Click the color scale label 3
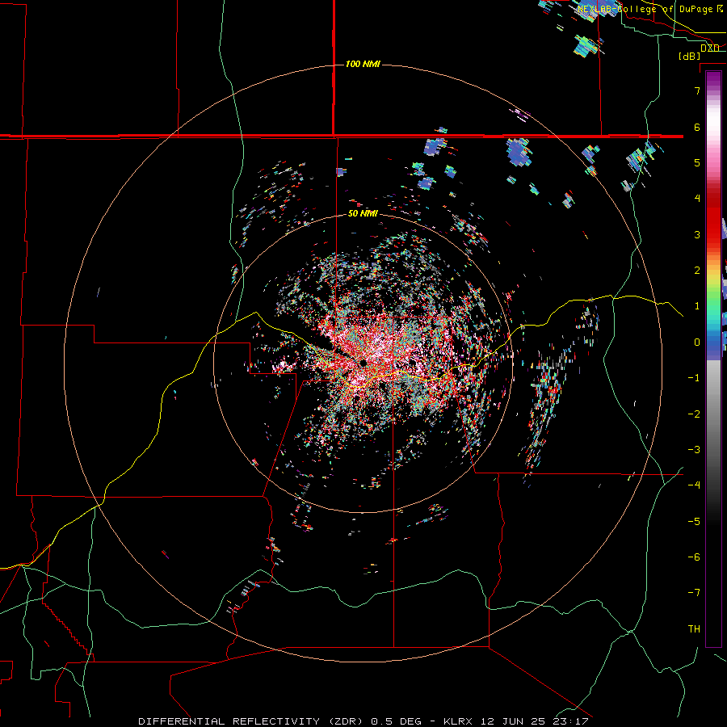Screen dimensions: 727x727 tap(697, 234)
